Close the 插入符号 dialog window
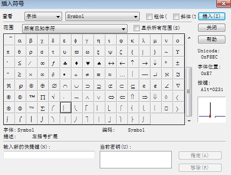 coord(223,3)
